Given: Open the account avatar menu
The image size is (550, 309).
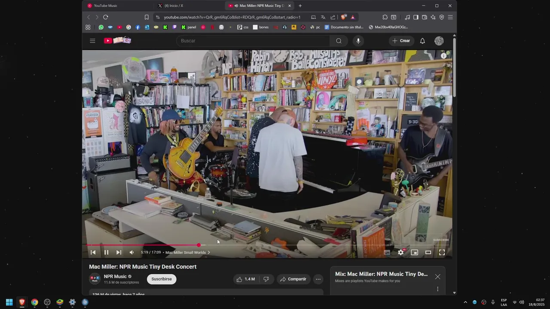Looking at the screenshot, I should (x=439, y=41).
